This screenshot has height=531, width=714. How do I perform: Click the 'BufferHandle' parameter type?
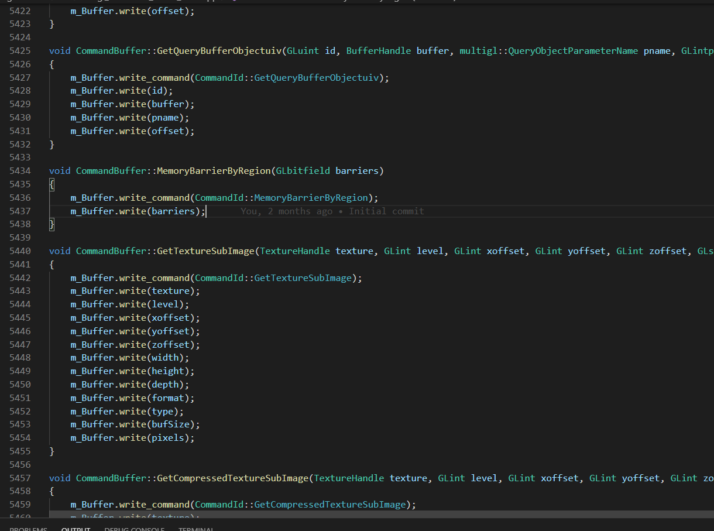[x=379, y=51]
